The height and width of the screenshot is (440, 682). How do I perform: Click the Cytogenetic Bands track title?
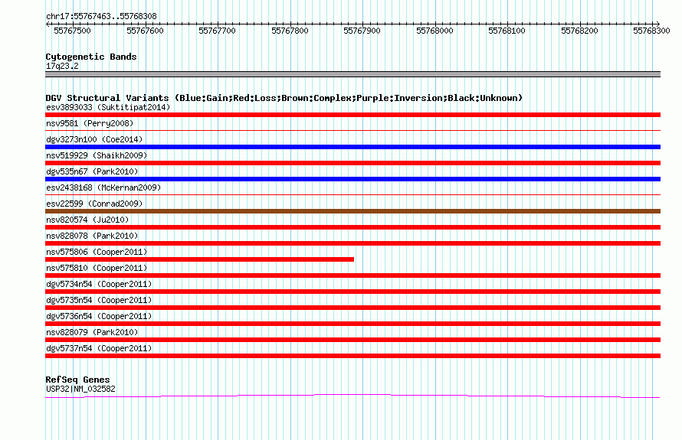click(91, 57)
